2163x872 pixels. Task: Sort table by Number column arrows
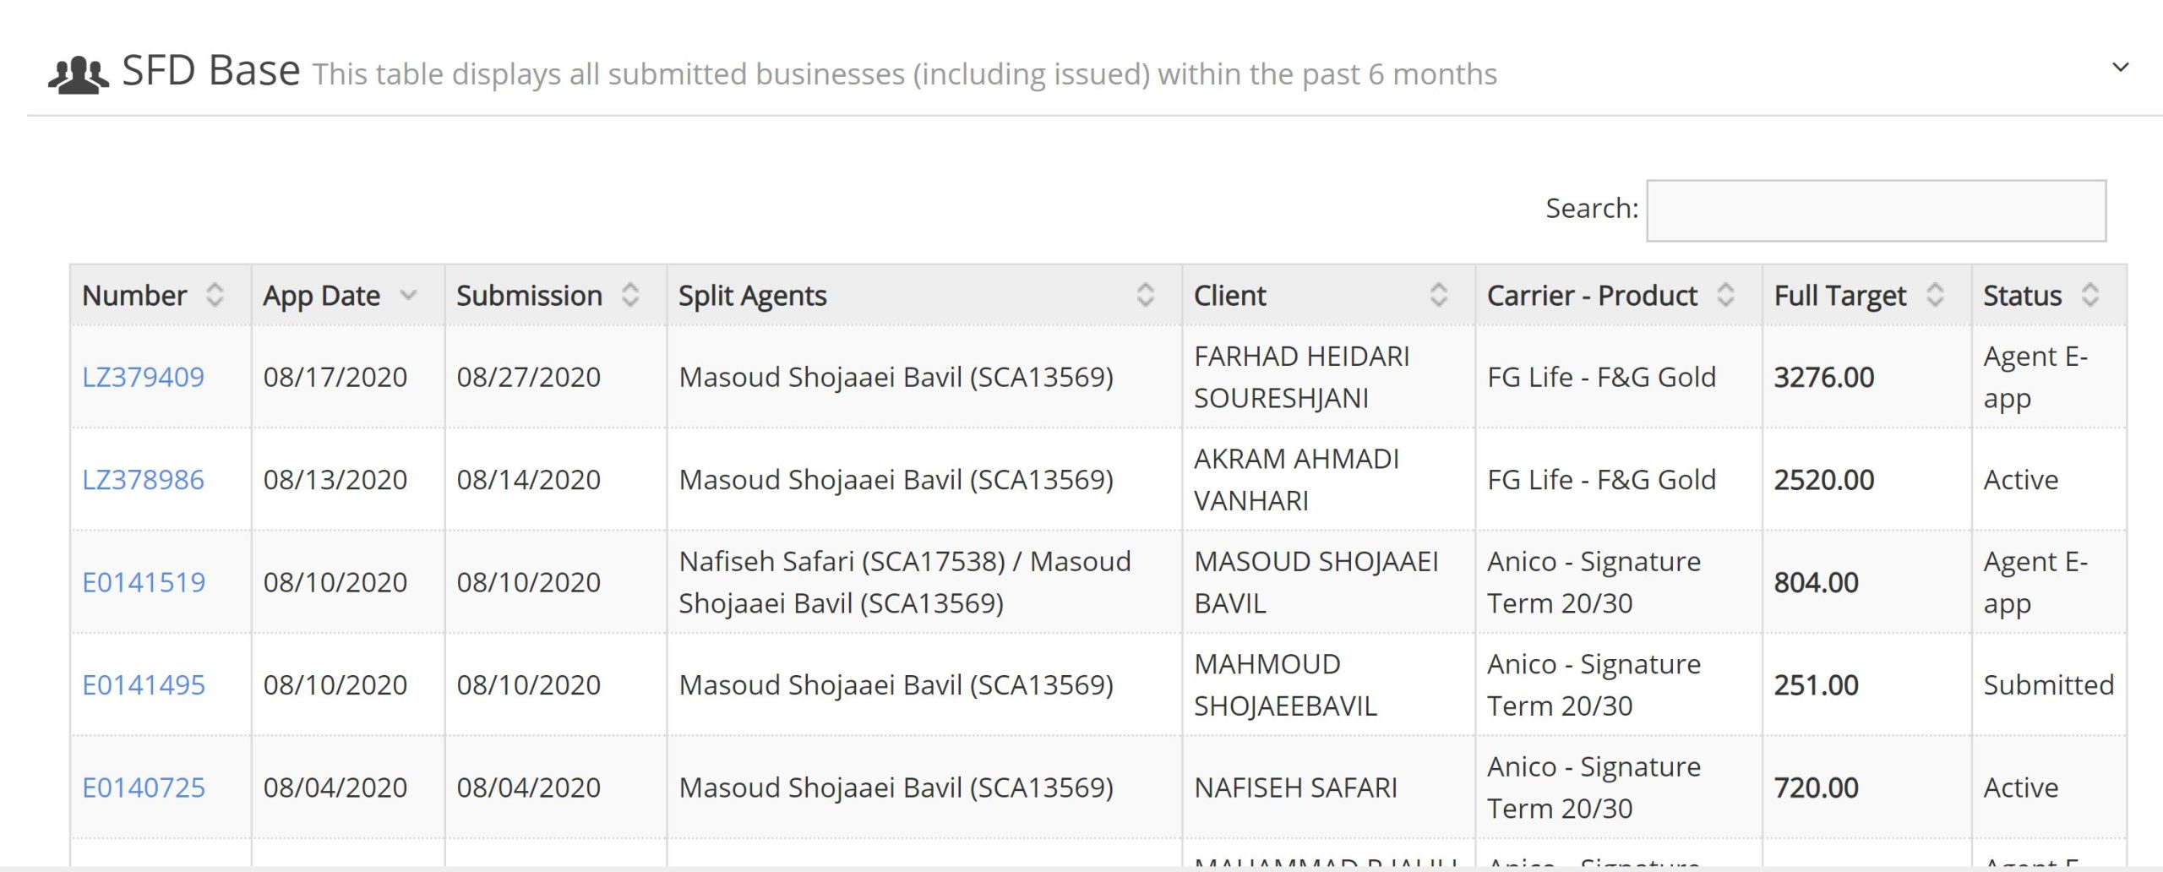click(215, 295)
